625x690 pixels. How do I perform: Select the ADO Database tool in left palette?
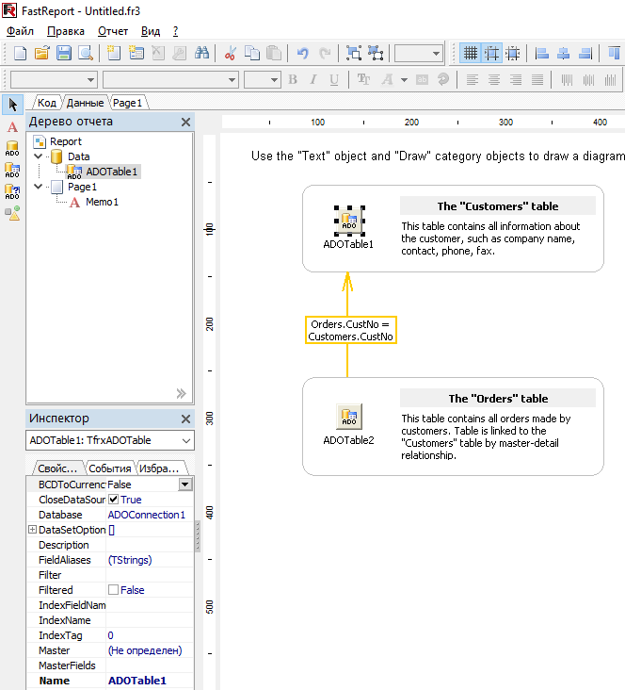[x=12, y=149]
